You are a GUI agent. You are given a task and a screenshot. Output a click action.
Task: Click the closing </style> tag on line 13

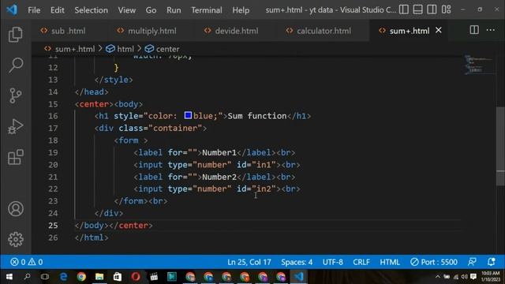114,80
